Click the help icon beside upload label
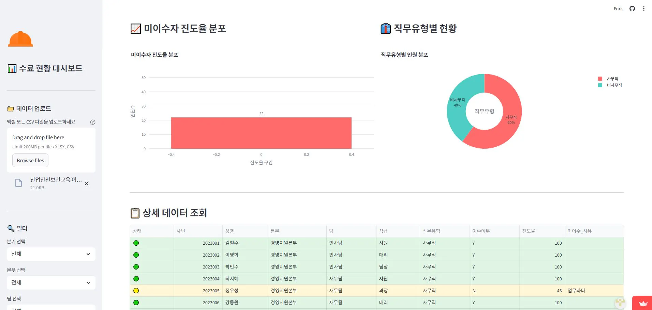 tap(93, 122)
